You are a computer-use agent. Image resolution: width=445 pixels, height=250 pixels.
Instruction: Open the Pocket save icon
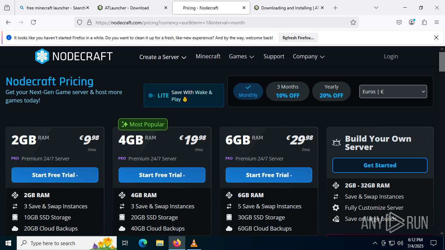click(399, 22)
